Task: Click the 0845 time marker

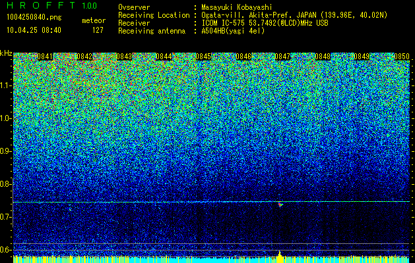Action: pos(203,57)
